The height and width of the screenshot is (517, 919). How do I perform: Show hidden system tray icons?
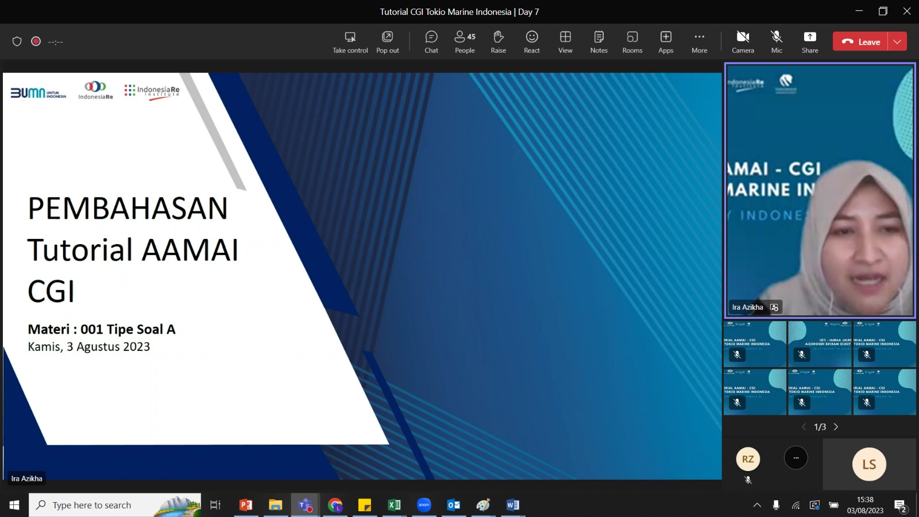click(x=757, y=505)
